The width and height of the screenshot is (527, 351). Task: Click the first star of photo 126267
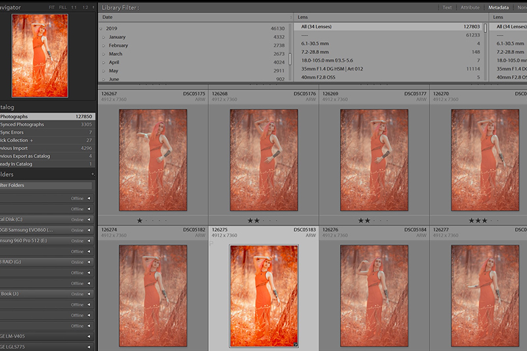click(x=140, y=221)
